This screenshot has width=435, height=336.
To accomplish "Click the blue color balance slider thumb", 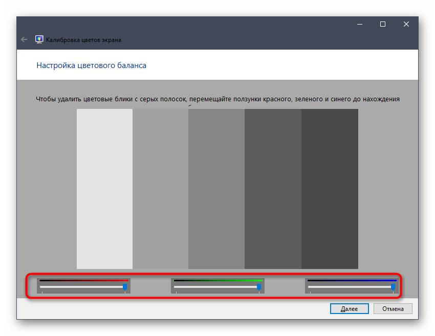I will pos(393,287).
